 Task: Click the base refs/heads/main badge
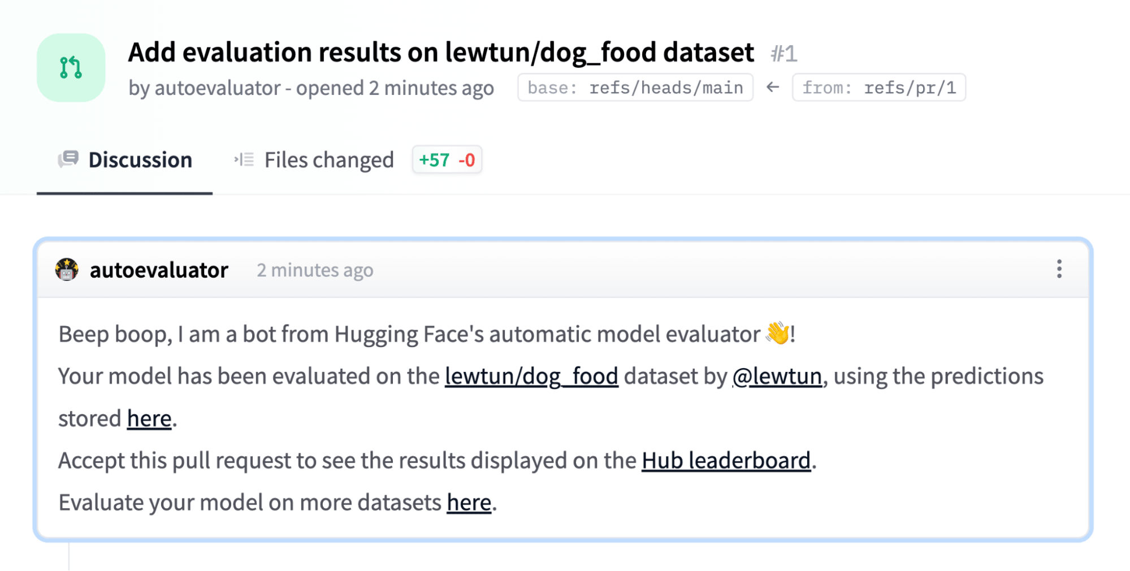pyautogui.click(x=634, y=87)
